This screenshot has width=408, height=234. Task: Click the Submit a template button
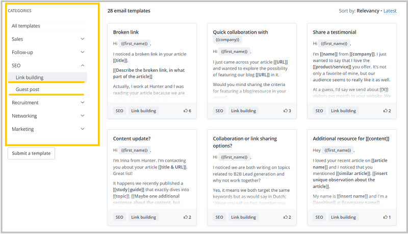(x=31, y=153)
